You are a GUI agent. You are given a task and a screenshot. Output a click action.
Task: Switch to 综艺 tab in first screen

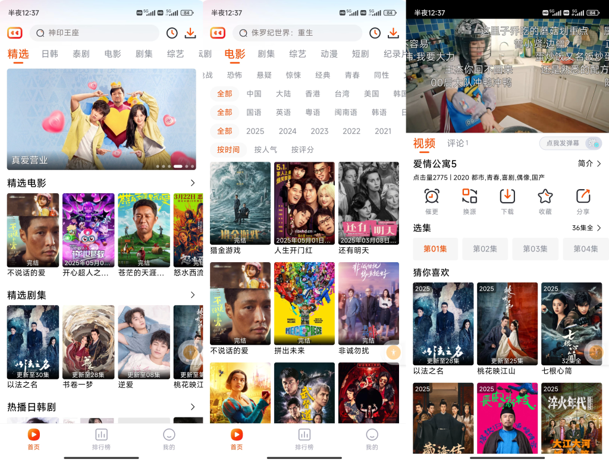click(175, 54)
